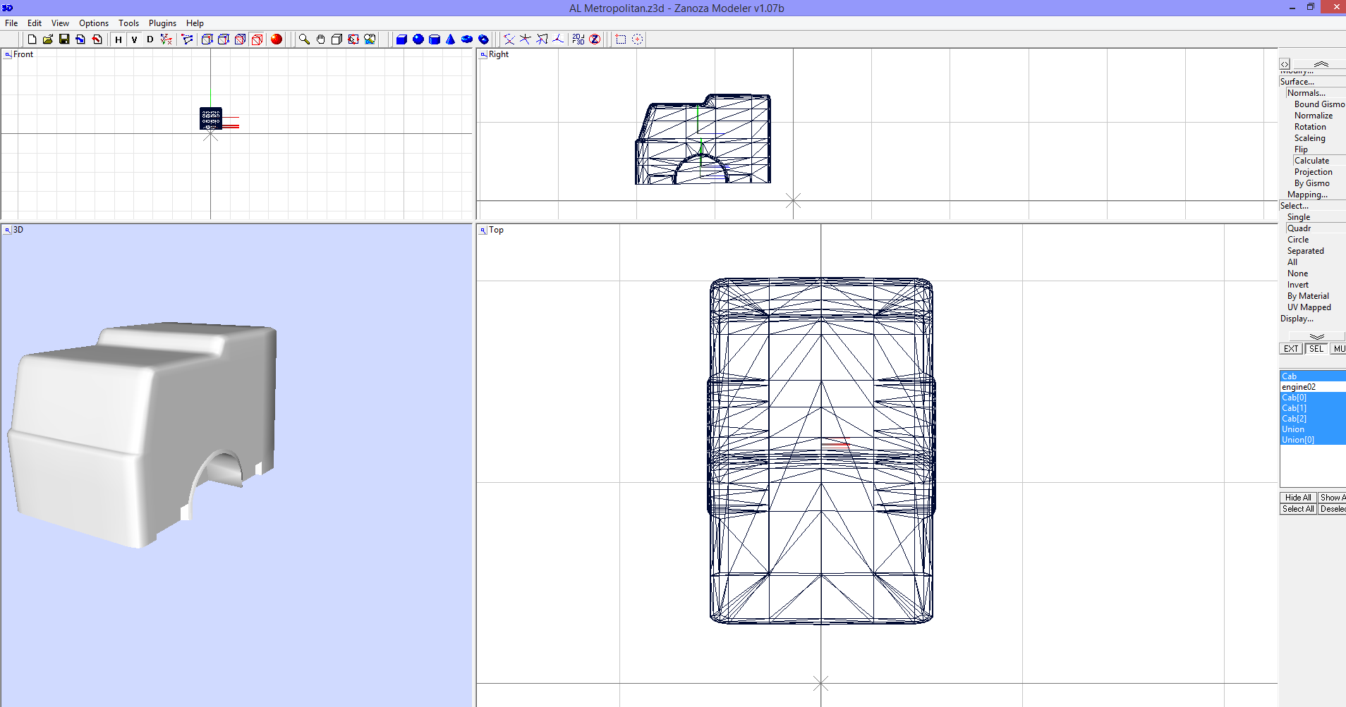Image resolution: width=1346 pixels, height=707 pixels.
Task: Create a sphere primitive
Action: [x=418, y=39]
